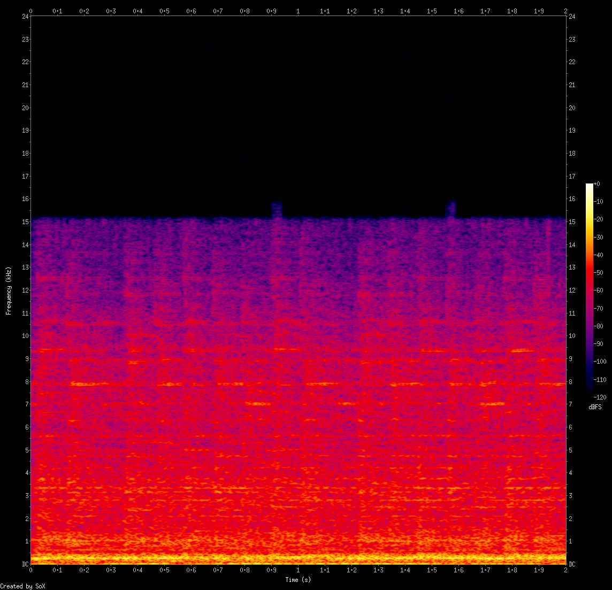Click the 24 kHz label on the left axis
The height and width of the screenshot is (590, 612).
25,16
